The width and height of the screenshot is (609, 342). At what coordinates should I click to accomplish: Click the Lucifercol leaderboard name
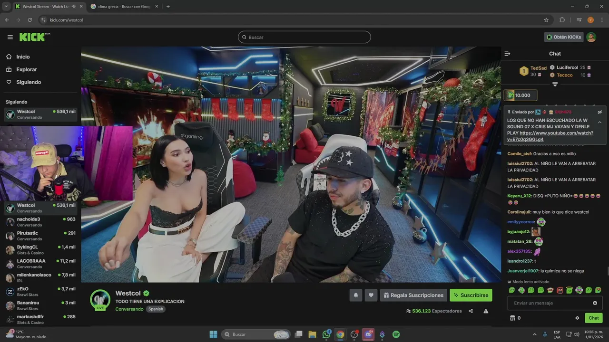click(567, 67)
